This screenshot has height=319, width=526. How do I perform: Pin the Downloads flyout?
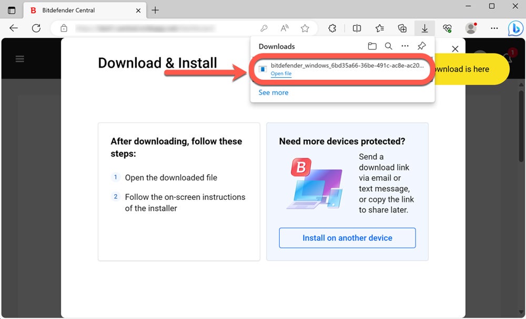click(x=421, y=46)
